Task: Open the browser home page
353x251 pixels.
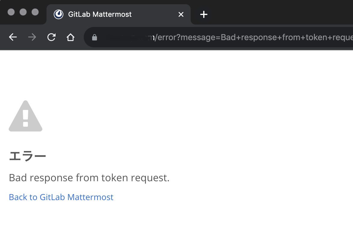Action: 71,37
